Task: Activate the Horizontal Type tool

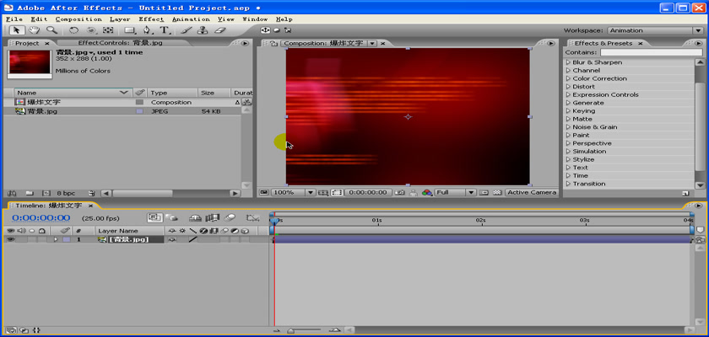Action: (165, 30)
